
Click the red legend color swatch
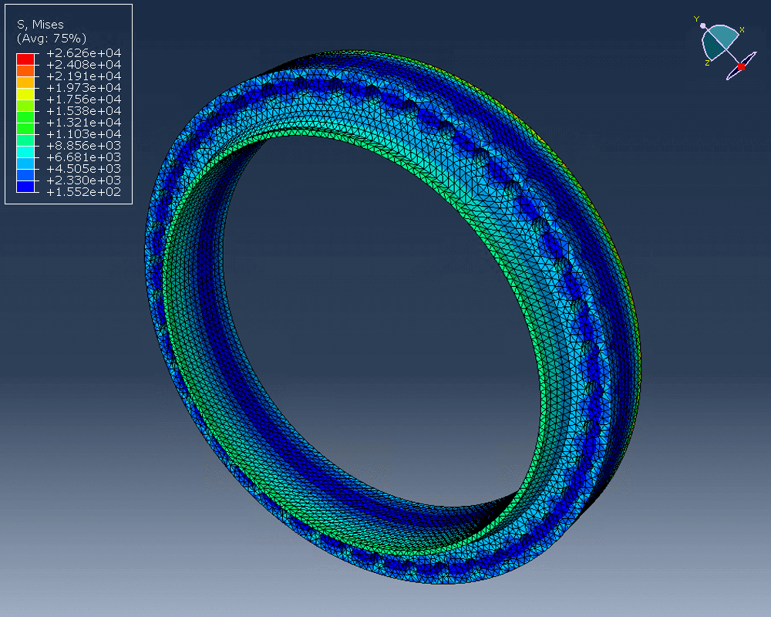click(25, 59)
